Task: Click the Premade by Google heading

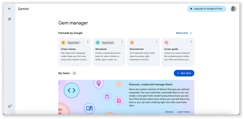Action: [70, 33]
